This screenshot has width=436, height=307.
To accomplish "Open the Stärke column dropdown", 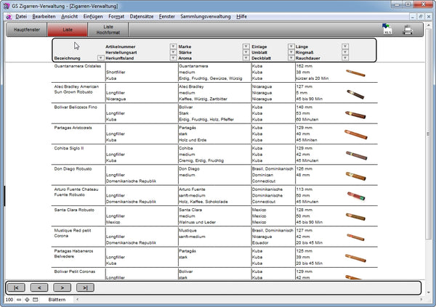I will (246, 52).
